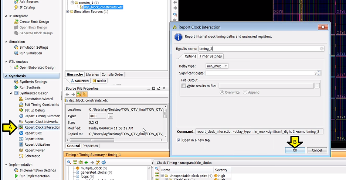Switch to the Netlist tab
Image resolution: width=346 pixels, height=180 pixels.
click(x=99, y=81)
